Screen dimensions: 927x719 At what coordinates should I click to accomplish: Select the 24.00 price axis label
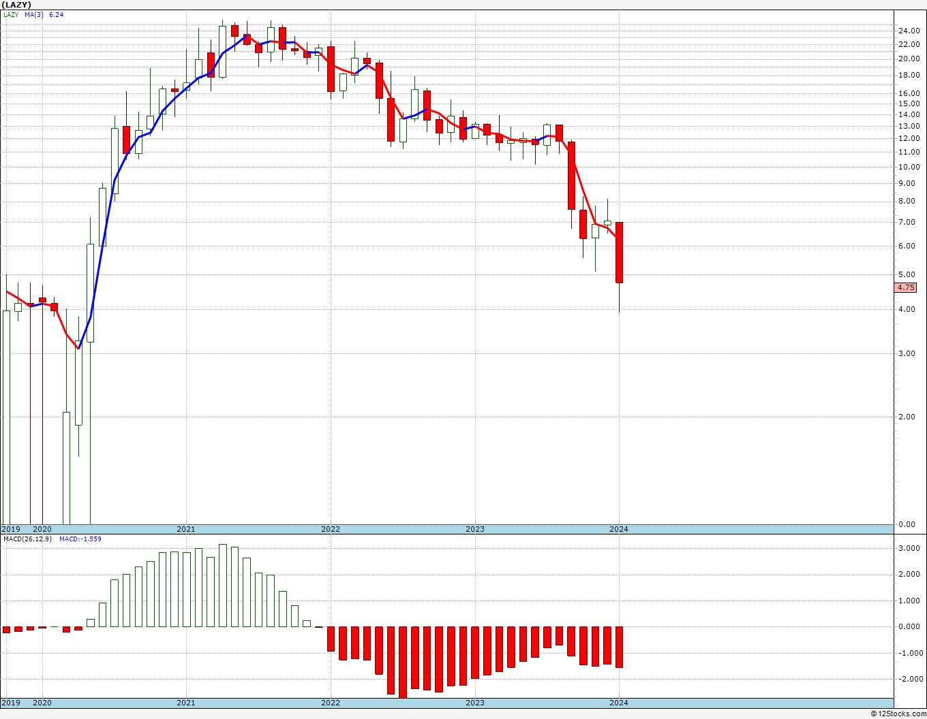coord(909,31)
